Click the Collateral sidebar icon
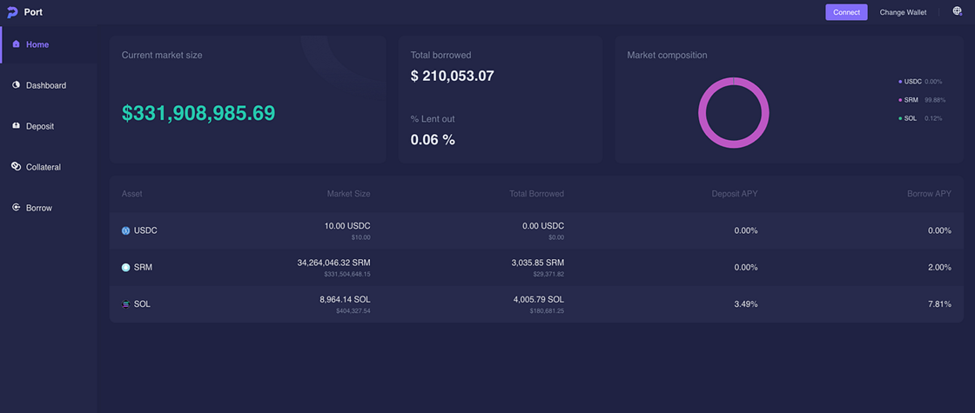 [x=16, y=166]
